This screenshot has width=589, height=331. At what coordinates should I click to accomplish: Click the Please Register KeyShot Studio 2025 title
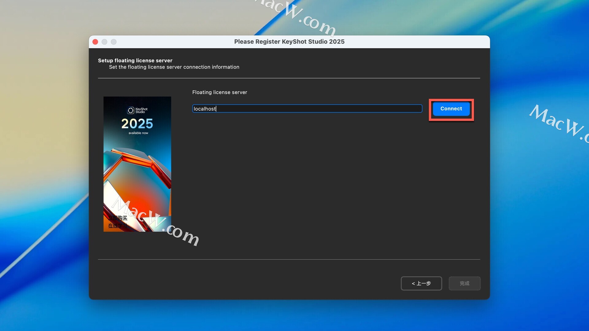[x=289, y=42]
